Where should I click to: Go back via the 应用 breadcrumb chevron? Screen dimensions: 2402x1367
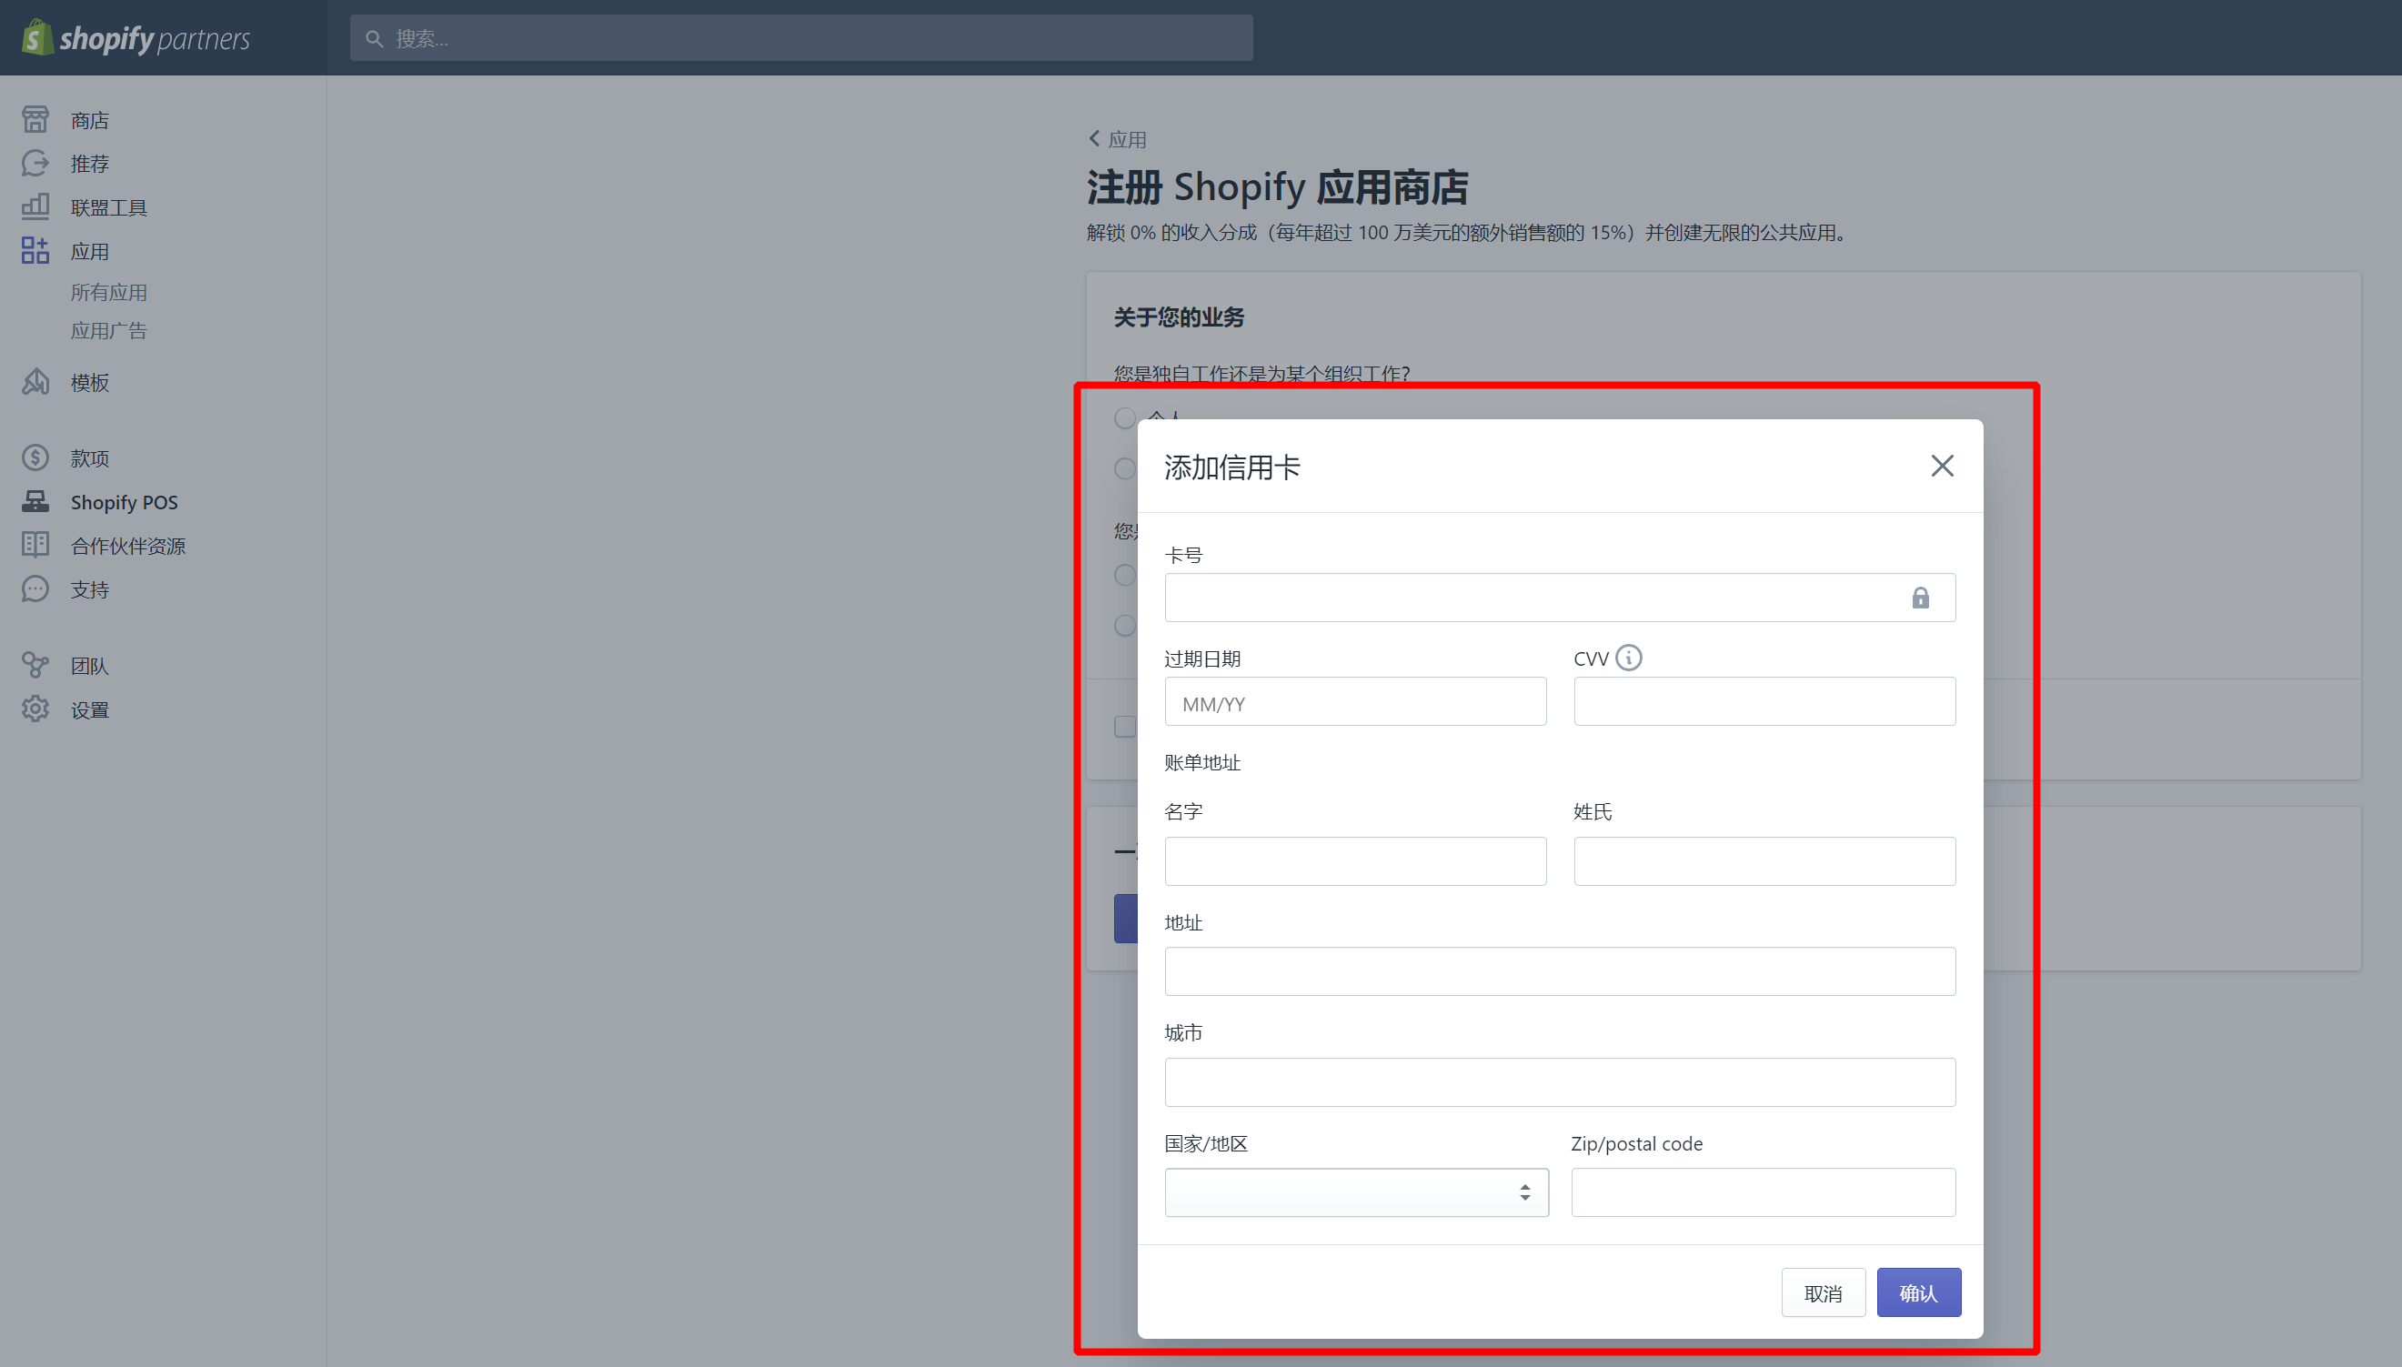pos(1094,139)
